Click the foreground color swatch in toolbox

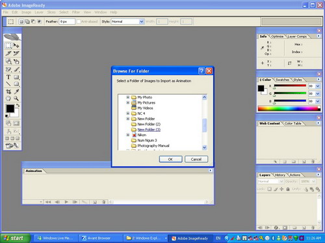pyautogui.click(x=10, y=108)
